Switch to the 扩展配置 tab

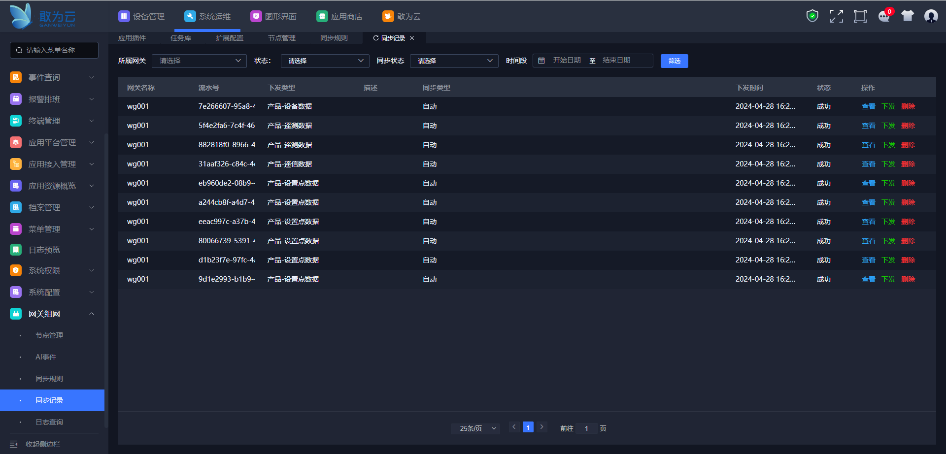[x=230, y=38]
